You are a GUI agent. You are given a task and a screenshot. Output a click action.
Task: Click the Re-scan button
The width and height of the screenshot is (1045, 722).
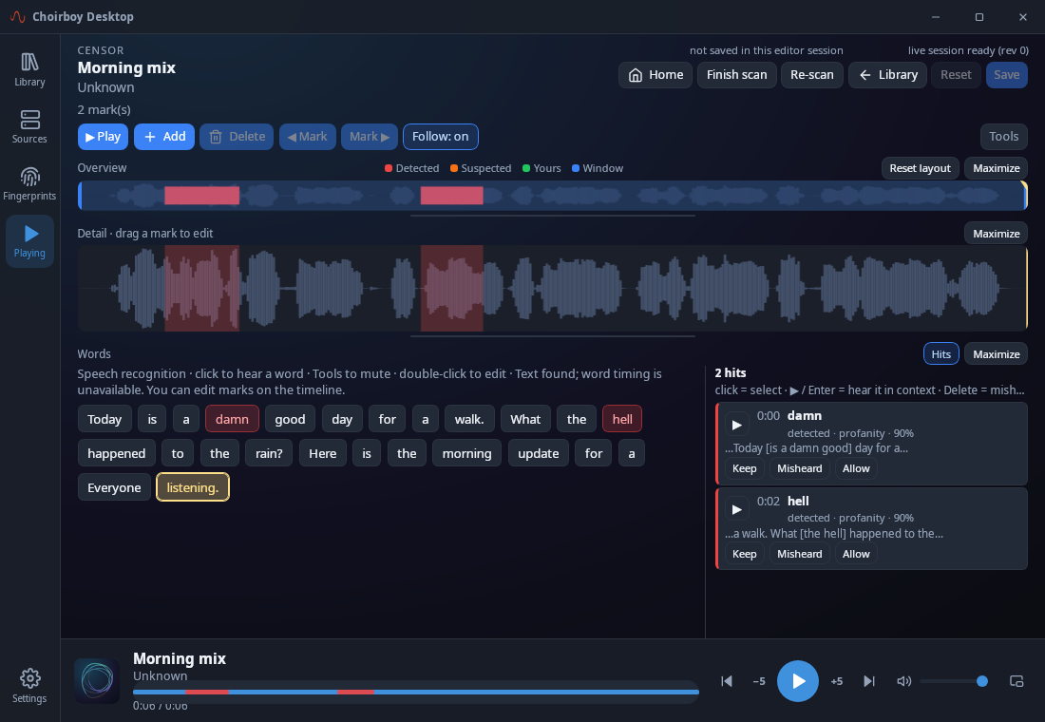(811, 75)
